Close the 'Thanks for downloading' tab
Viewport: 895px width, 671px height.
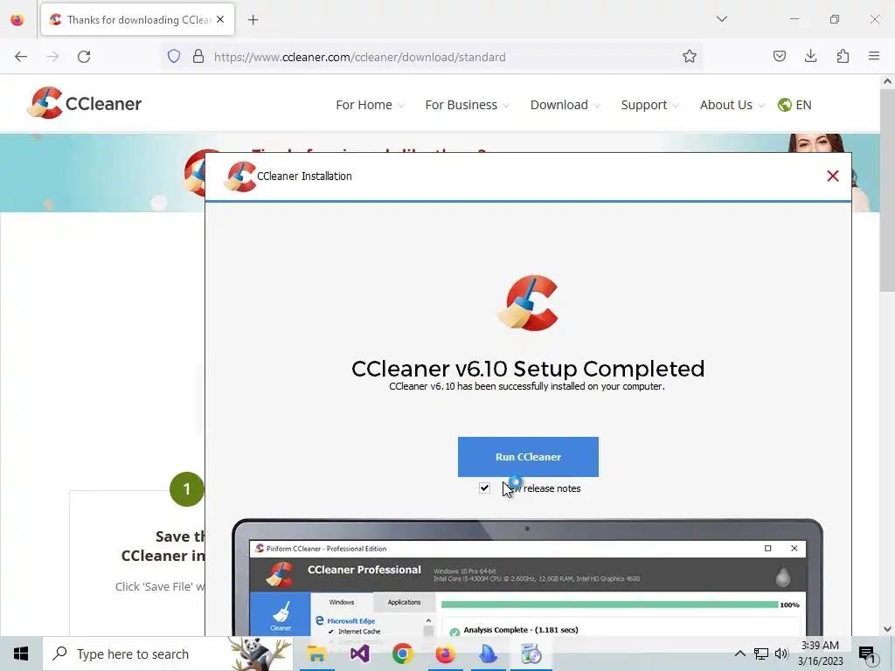pos(220,19)
